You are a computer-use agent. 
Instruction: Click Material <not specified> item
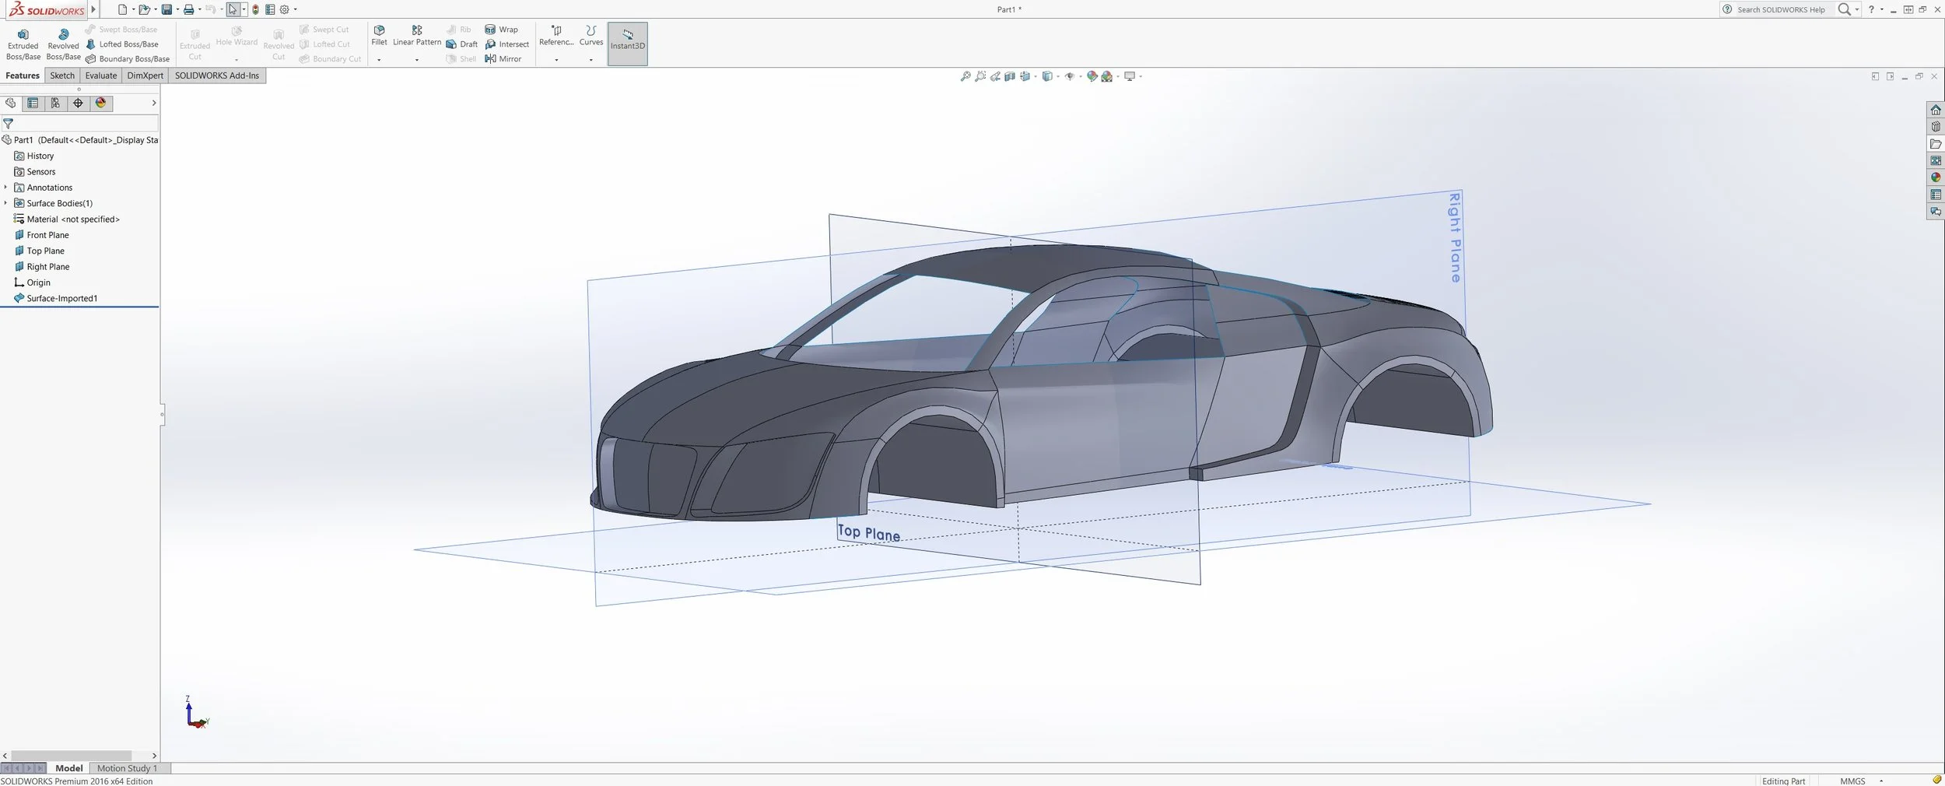tap(67, 219)
